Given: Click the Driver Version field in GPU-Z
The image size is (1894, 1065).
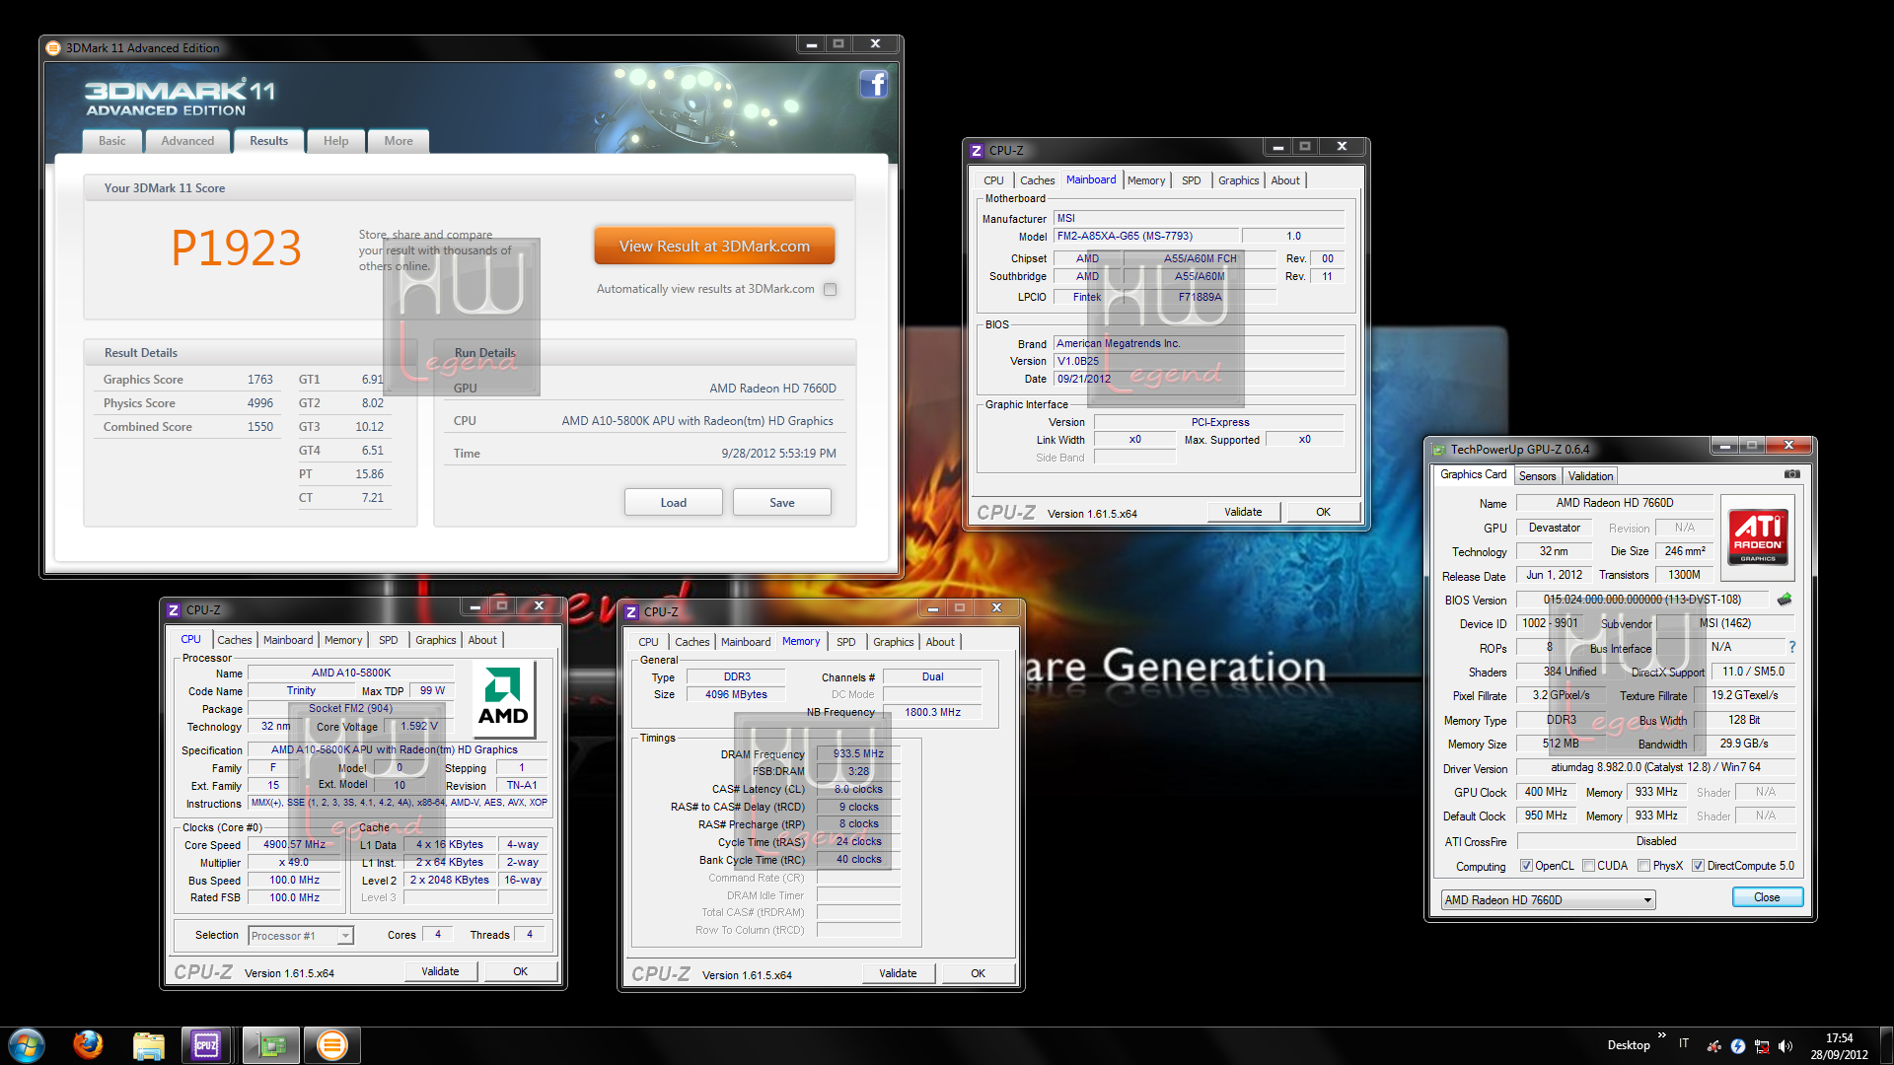Looking at the screenshot, I should (1655, 767).
